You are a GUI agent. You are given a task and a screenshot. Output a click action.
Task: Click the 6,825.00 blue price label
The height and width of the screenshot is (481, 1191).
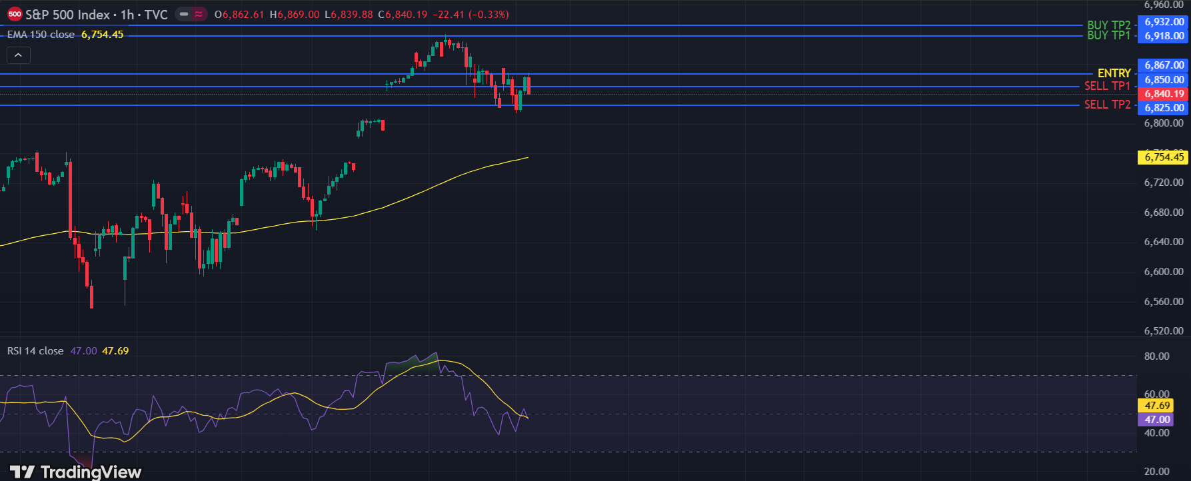tap(1164, 108)
